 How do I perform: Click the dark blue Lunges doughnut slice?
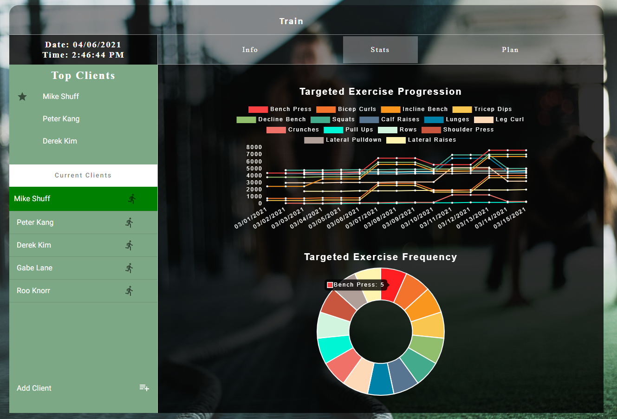coord(381,379)
